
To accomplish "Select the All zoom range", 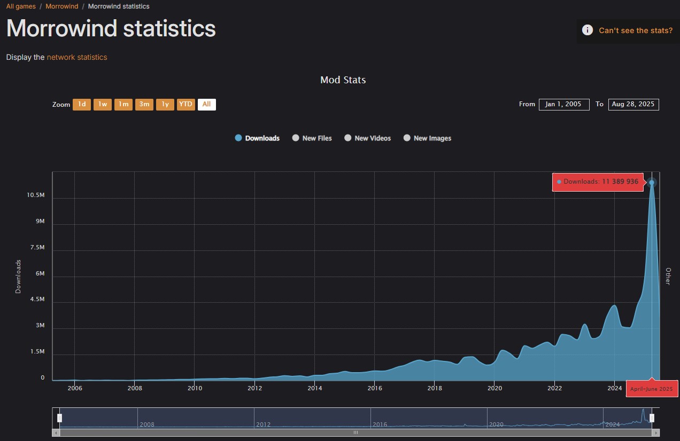I will point(207,105).
